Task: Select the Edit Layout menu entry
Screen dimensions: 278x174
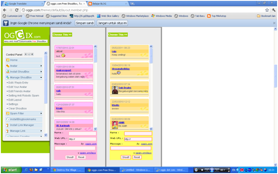Action: click(x=15, y=100)
